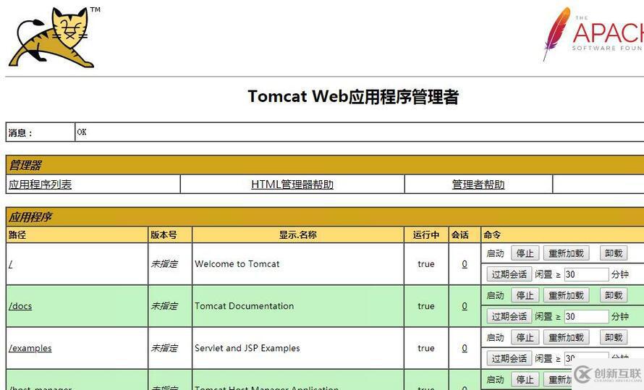644x390 pixels.
Task: Open the root path / link
Action: (11, 264)
